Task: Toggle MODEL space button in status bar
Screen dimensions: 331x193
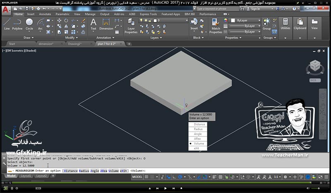Action: (x=137, y=177)
